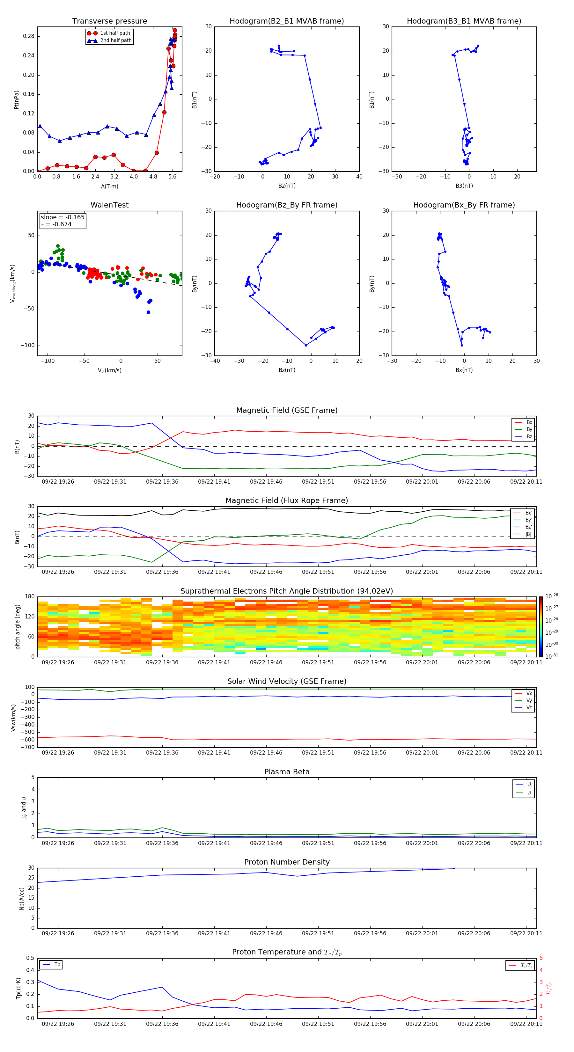Image resolution: width=574 pixels, height=1052 pixels.
Task: Click the V_A(km/s) x-axis label
Action: (109, 370)
